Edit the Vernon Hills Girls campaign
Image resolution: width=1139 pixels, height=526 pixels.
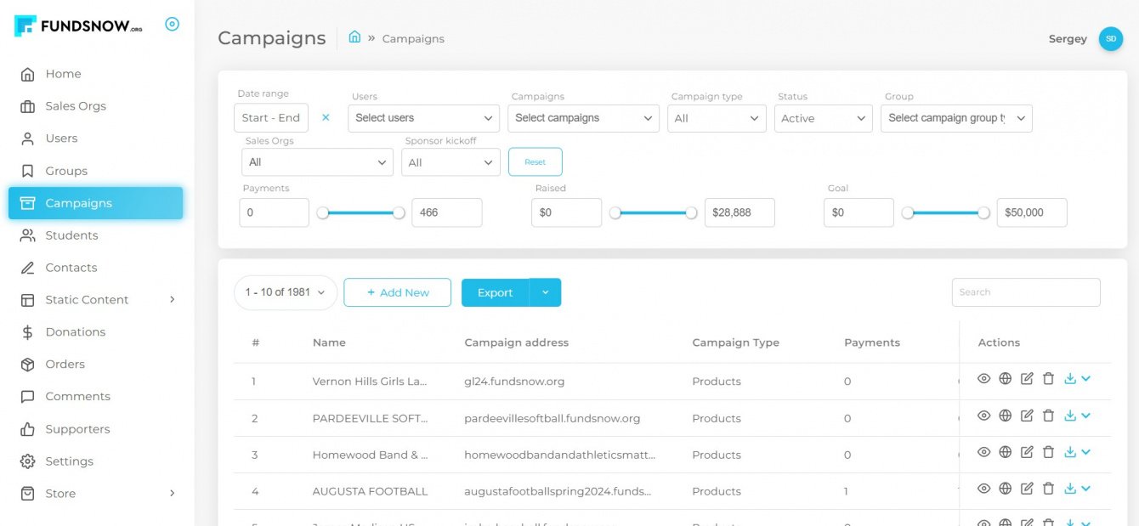[x=1027, y=379]
